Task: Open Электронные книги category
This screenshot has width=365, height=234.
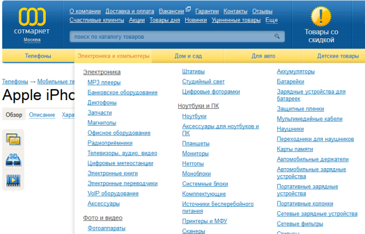Action: click(113, 173)
